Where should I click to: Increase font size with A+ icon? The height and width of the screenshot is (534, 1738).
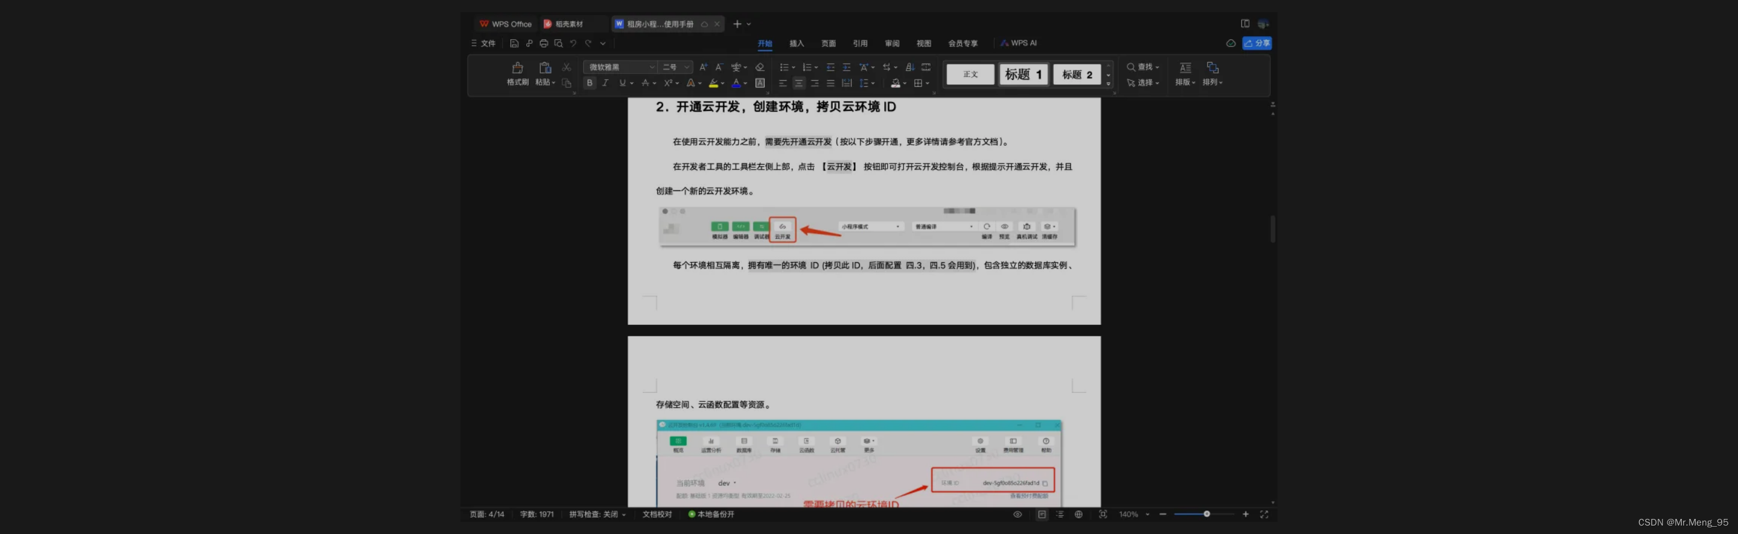[704, 67]
